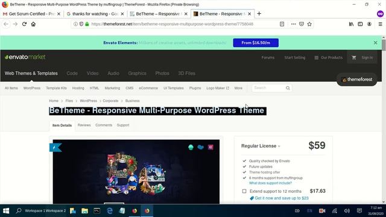The image size is (386, 217).
Task: Open Code category in main nav
Action: click(72, 74)
